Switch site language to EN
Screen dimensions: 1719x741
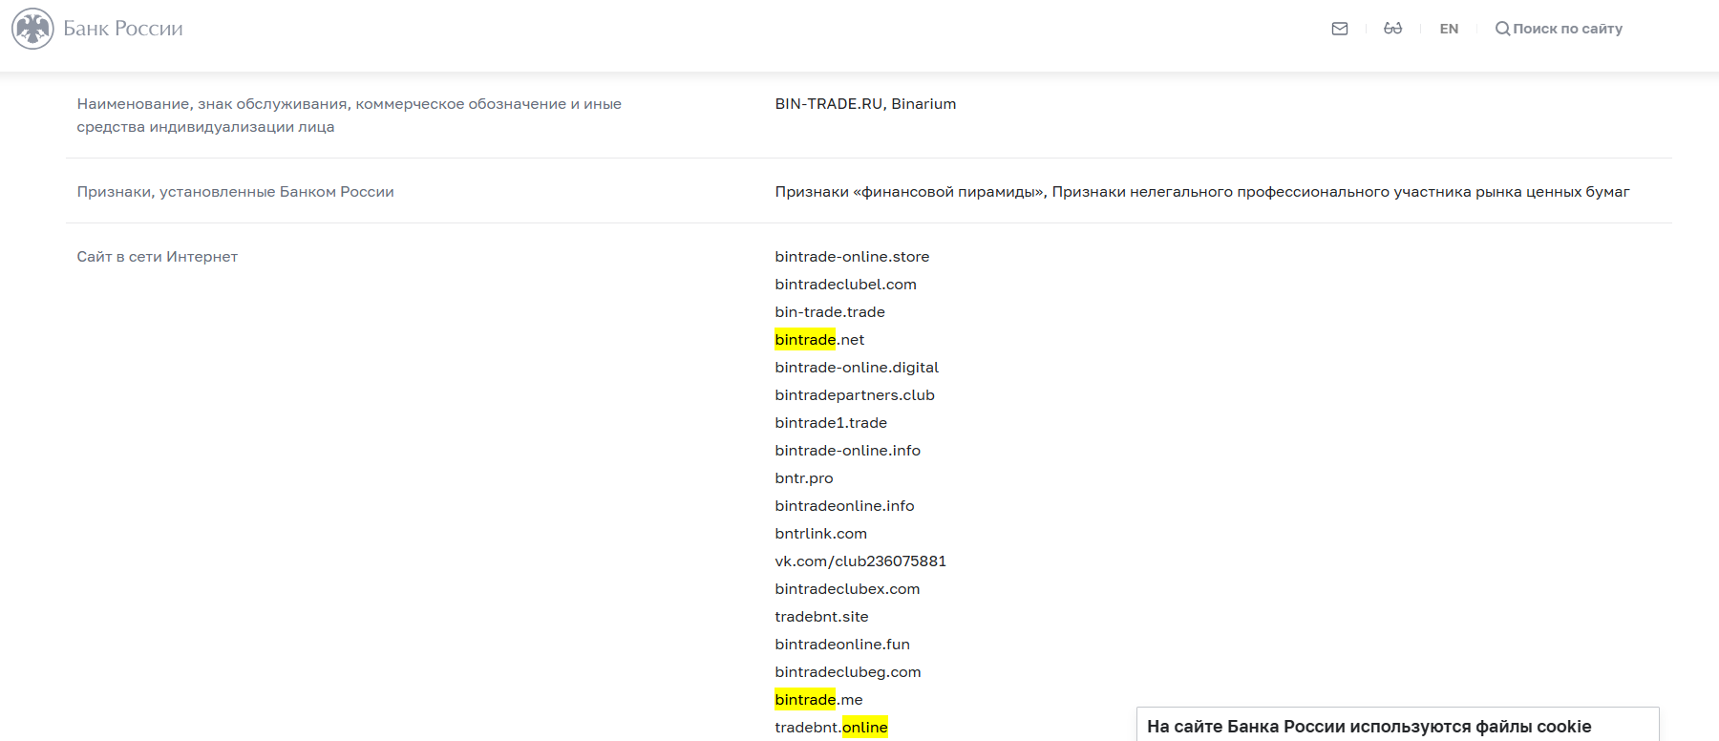1449,29
